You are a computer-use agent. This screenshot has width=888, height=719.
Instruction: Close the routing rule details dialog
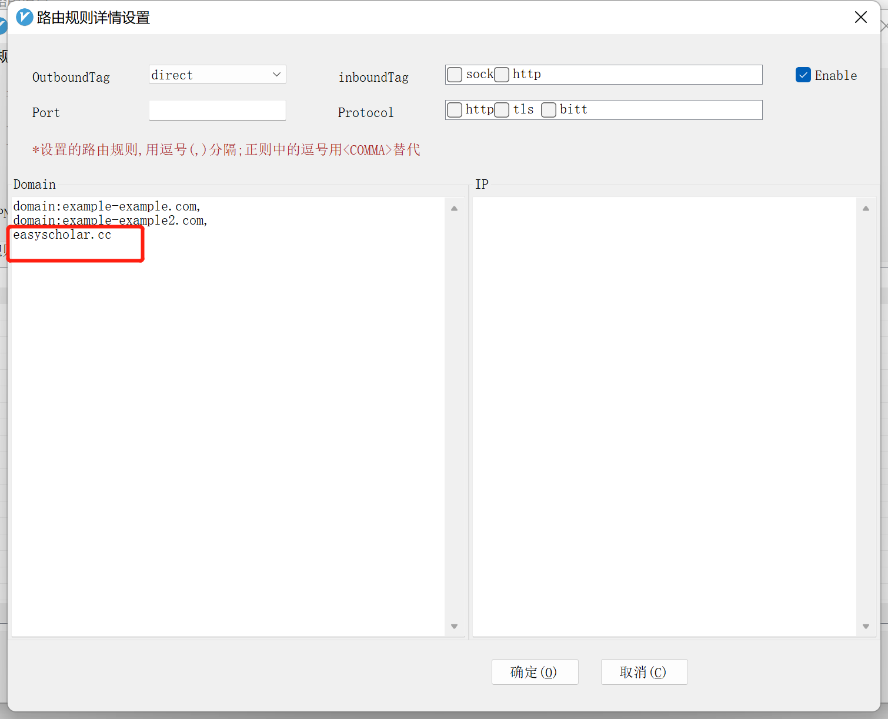coord(861,17)
